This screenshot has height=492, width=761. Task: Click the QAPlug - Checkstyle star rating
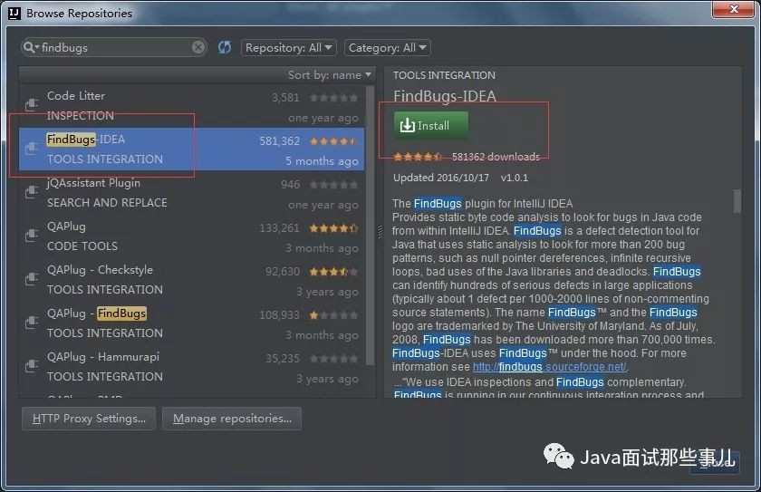[333, 272]
